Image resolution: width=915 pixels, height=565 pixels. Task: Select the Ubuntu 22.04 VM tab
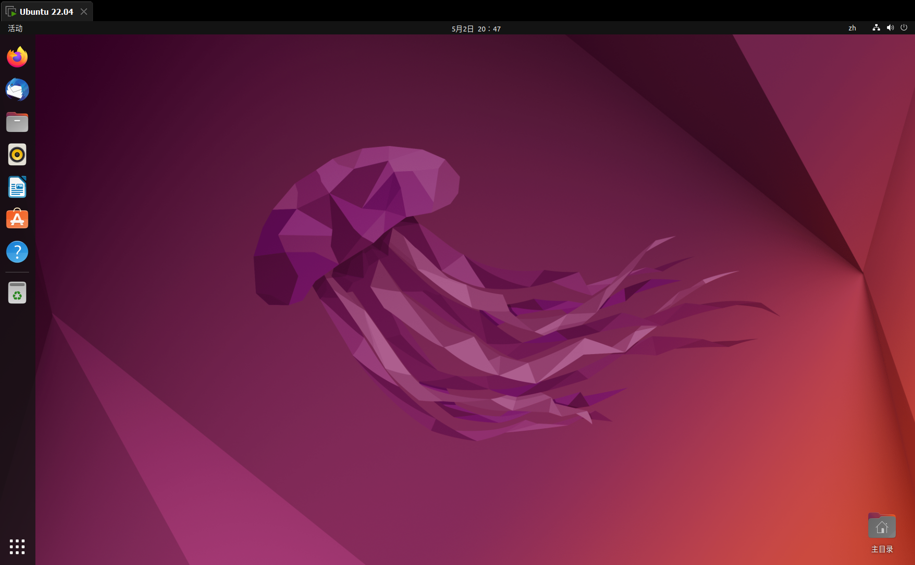pyautogui.click(x=47, y=11)
